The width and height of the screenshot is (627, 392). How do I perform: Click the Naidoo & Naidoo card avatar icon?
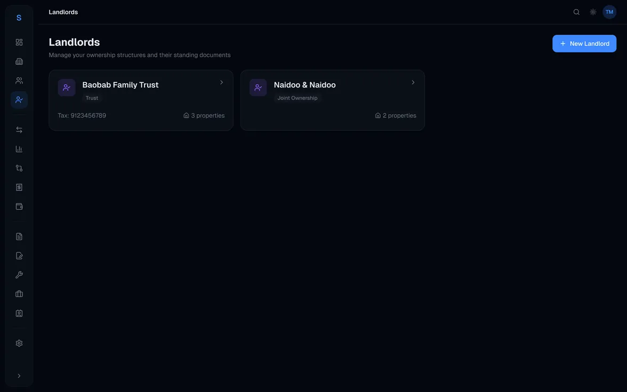(x=258, y=87)
